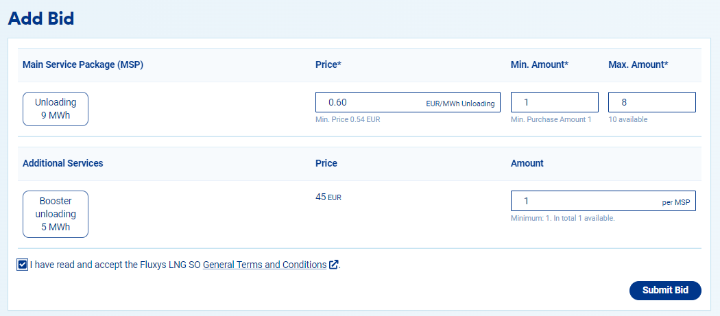Focus the Booster Amount per MSP field
Screen dimensions: 720x316
(x=583, y=201)
